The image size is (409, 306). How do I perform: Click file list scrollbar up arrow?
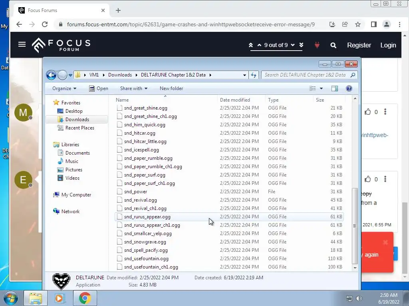[355, 99]
